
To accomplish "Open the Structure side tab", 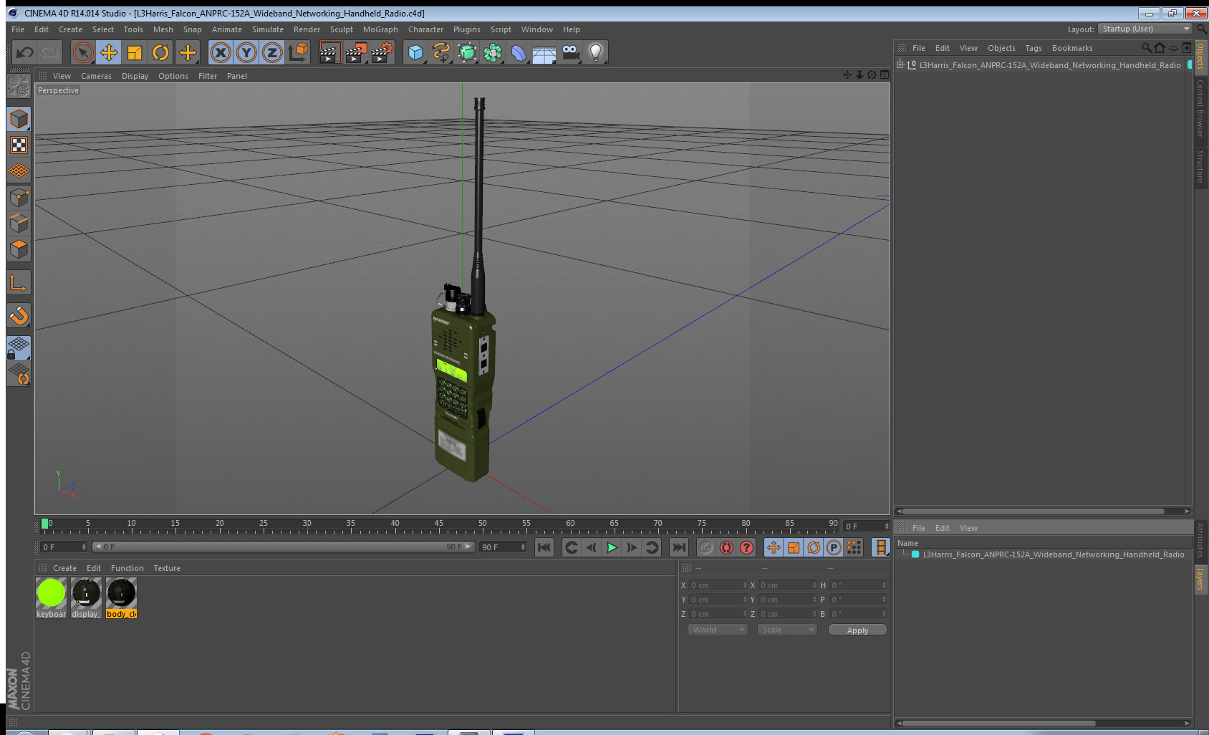I will click(x=1200, y=166).
